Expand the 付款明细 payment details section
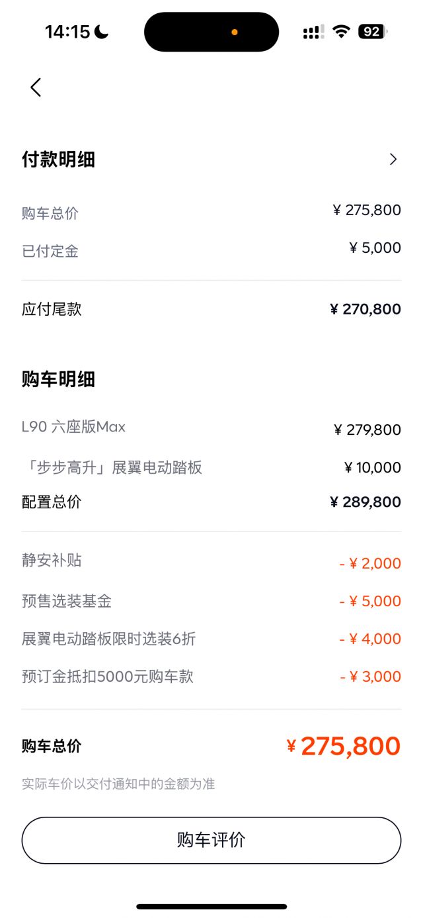Image resolution: width=423 pixels, height=918 pixels. pos(59,160)
